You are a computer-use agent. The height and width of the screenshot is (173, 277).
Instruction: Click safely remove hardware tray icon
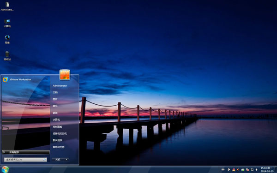[x=243, y=170]
